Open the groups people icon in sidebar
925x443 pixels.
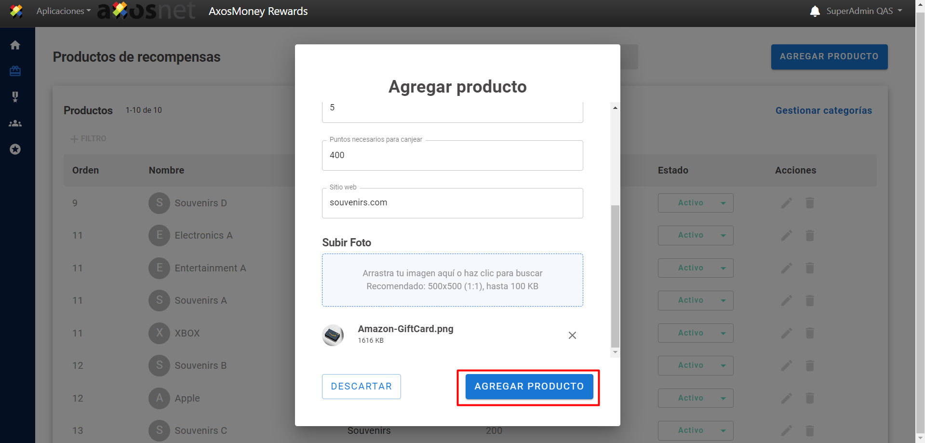pyautogui.click(x=15, y=123)
